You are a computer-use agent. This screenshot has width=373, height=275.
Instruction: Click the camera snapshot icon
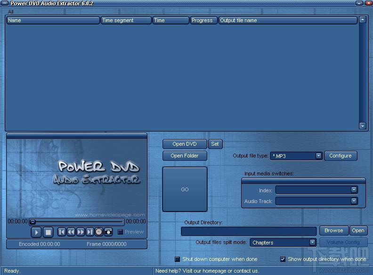(108, 232)
